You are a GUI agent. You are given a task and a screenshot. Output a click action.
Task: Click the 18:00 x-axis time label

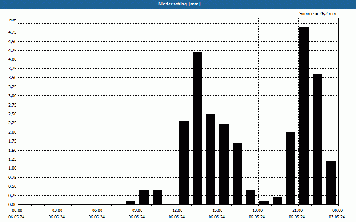(257, 210)
